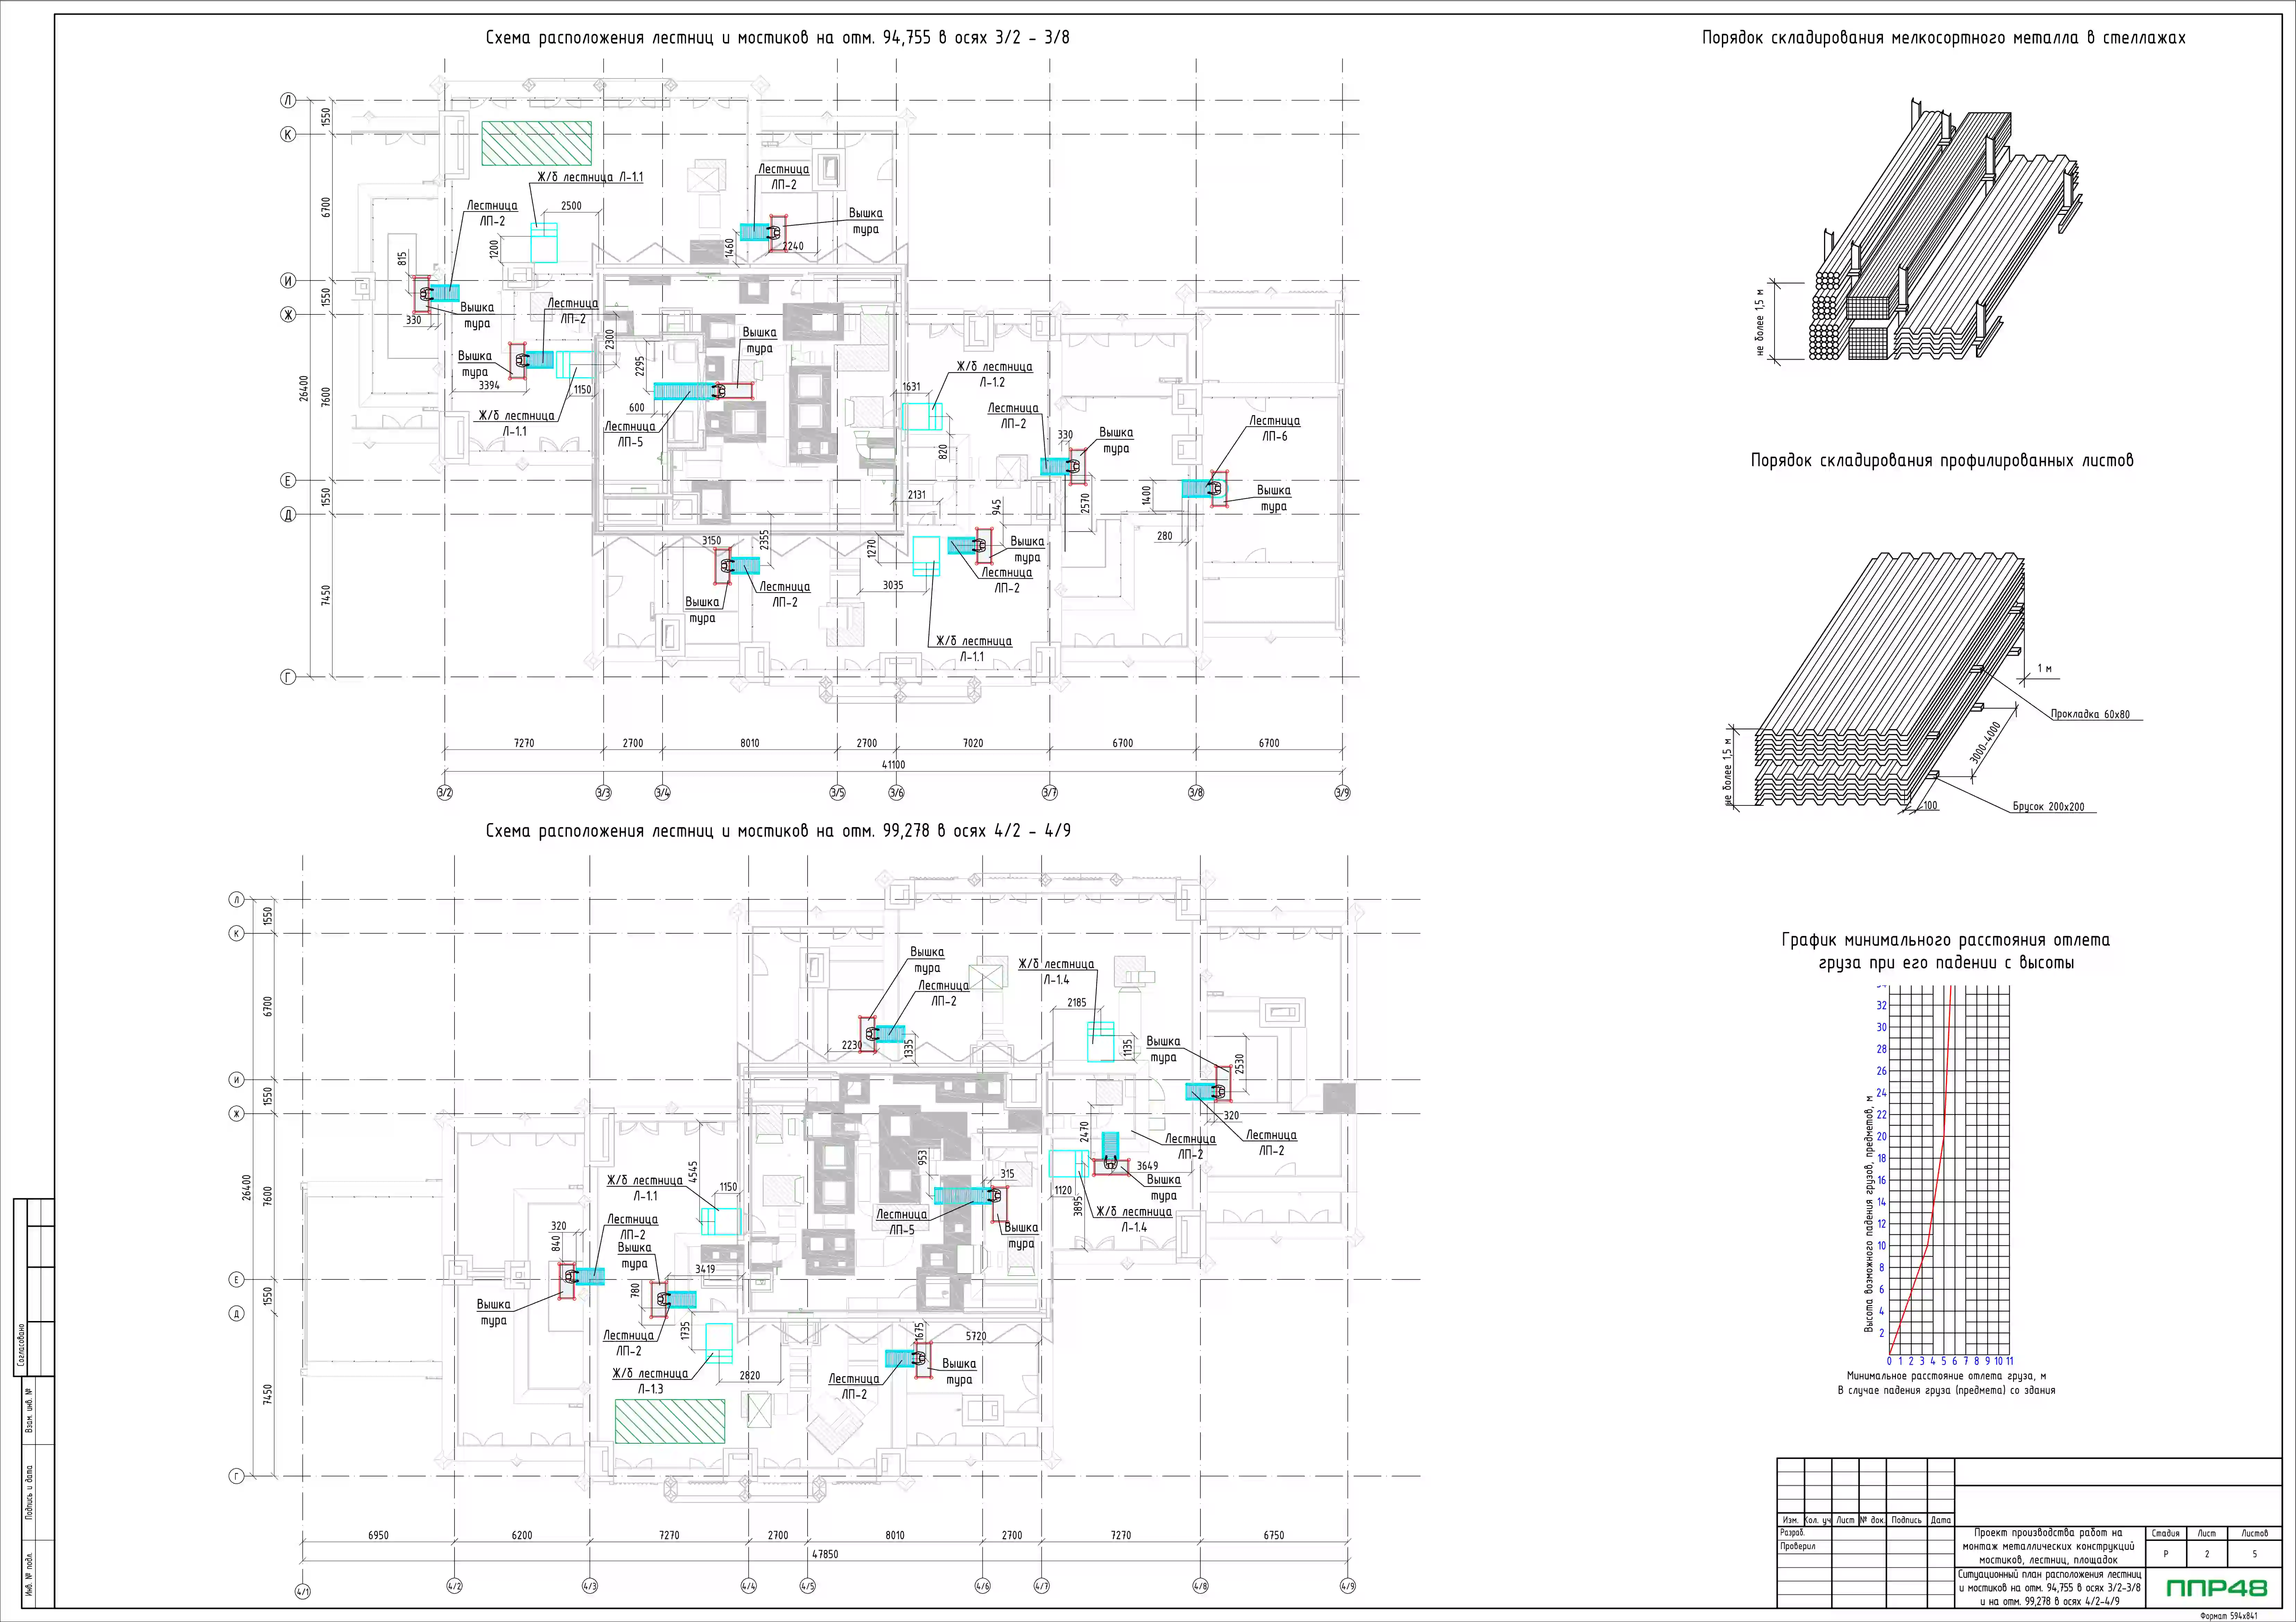Click the plan title mentioning отм. 99,278
Viewport: 2296px width, 1622px height.
778,831
